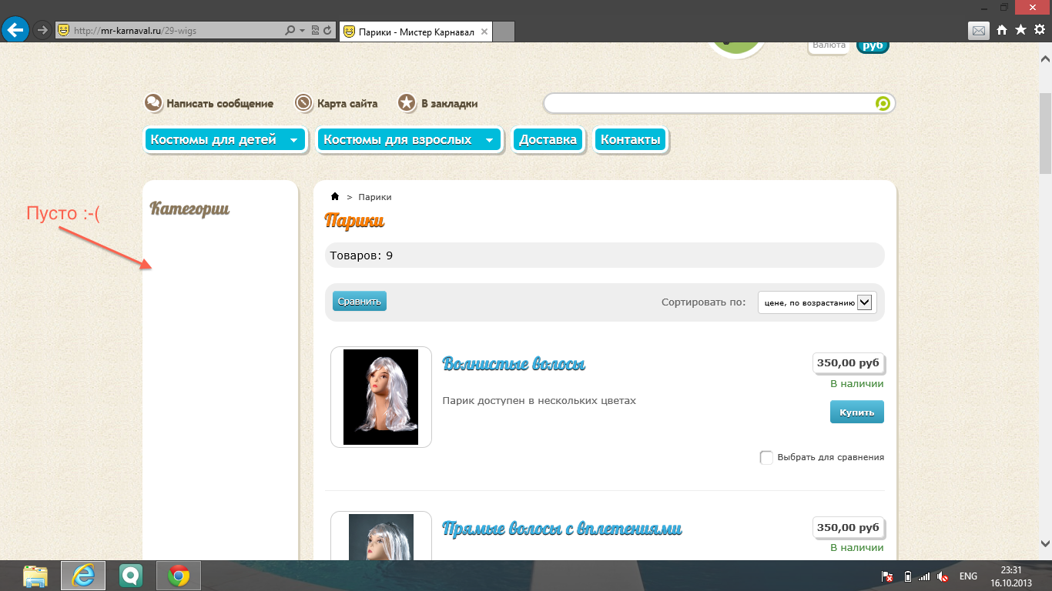The height and width of the screenshot is (591, 1052).
Task: Click the Парики breadcrumb text
Action: 375,197
